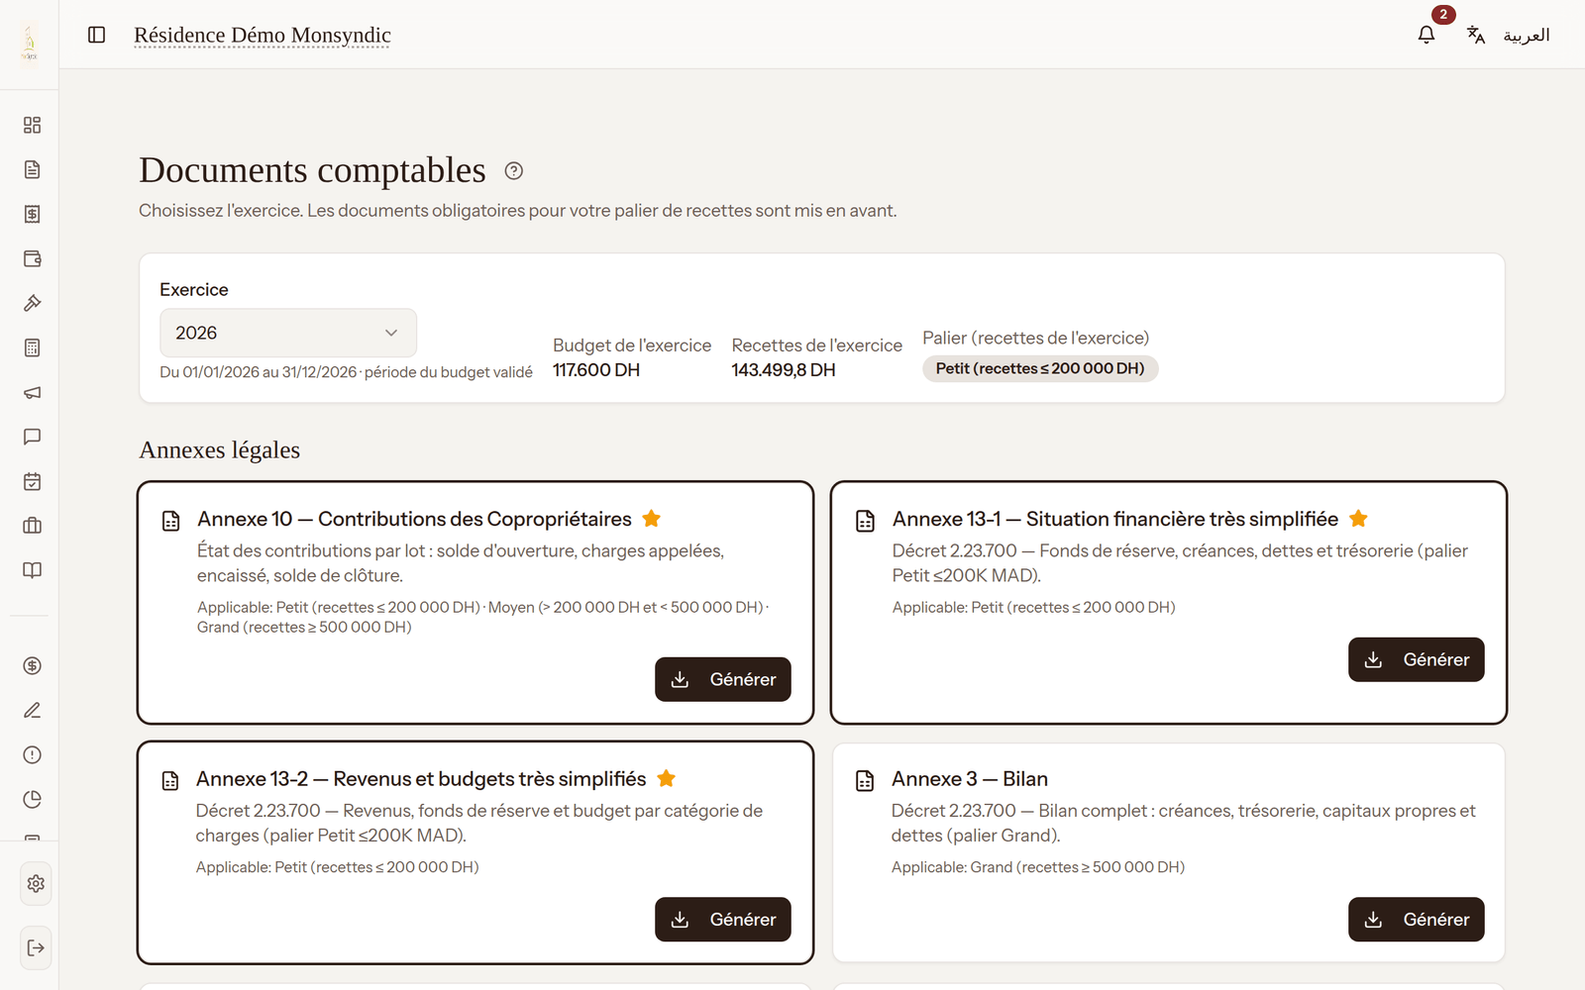This screenshot has height=990, width=1585.
Task: Generate Annexe 3 Bilan document
Action: point(1416,920)
